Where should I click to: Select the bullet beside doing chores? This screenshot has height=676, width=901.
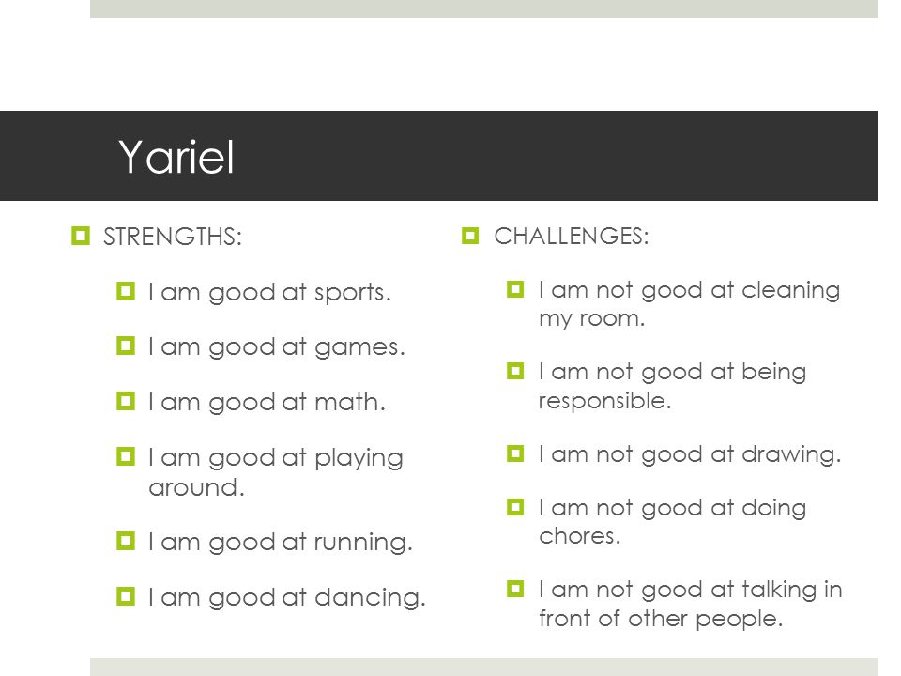[x=515, y=507]
